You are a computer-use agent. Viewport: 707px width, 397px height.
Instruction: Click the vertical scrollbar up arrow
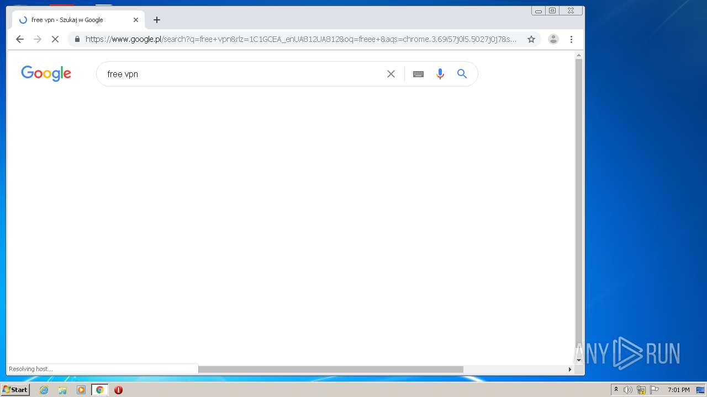pos(579,56)
